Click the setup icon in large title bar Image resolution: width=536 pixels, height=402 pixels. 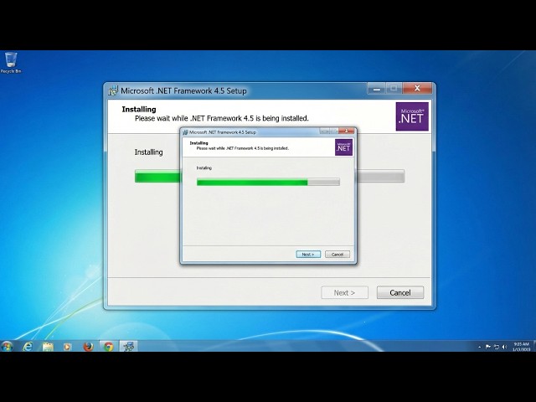point(113,91)
